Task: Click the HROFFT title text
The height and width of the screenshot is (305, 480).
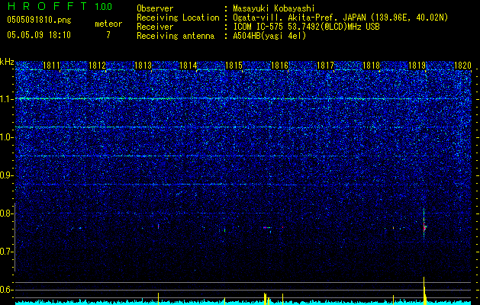Action: 47,6
